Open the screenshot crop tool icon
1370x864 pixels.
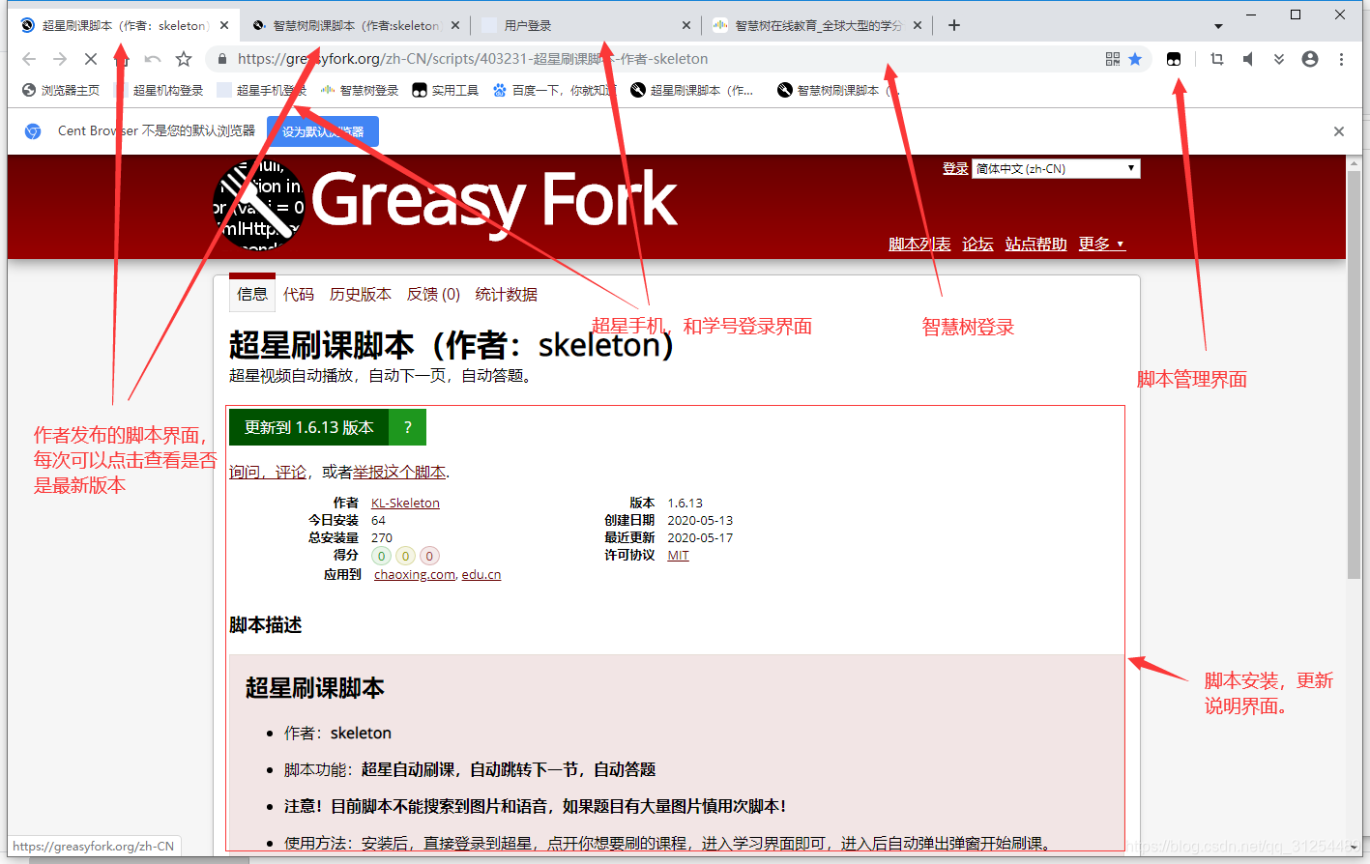click(x=1216, y=59)
